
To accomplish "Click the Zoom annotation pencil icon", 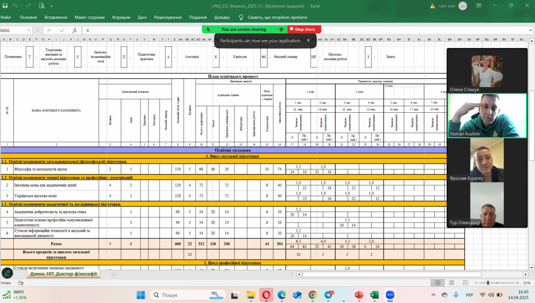I will 7,273.
